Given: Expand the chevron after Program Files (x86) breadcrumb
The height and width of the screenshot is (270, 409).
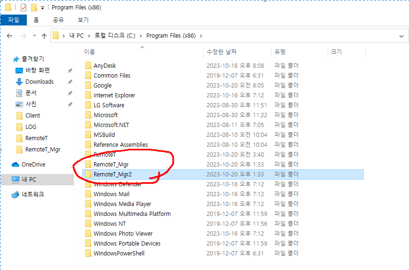Looking at the screenshot, I should point(201,36).
